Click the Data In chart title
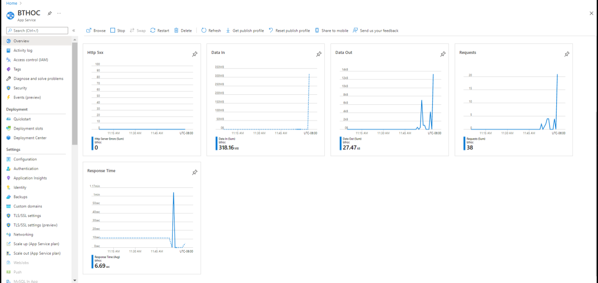598x283 pixels. click(218, 53)
